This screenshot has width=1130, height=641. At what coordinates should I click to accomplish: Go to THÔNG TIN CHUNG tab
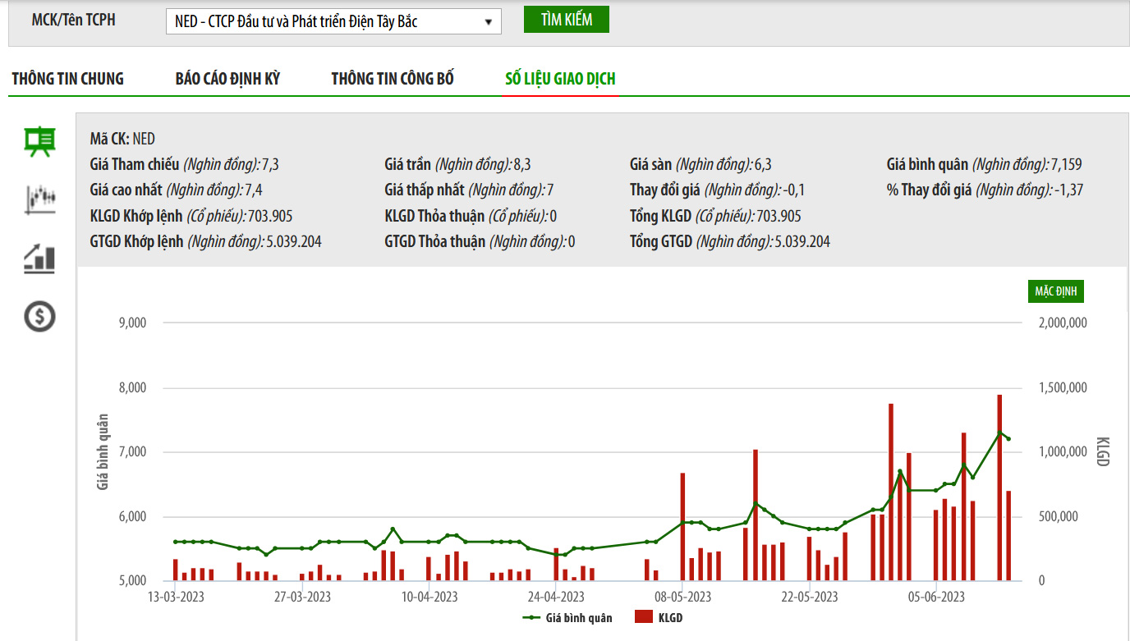[x=67, y=79]
